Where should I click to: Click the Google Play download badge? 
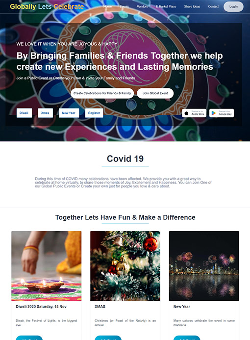click(222, 113)
